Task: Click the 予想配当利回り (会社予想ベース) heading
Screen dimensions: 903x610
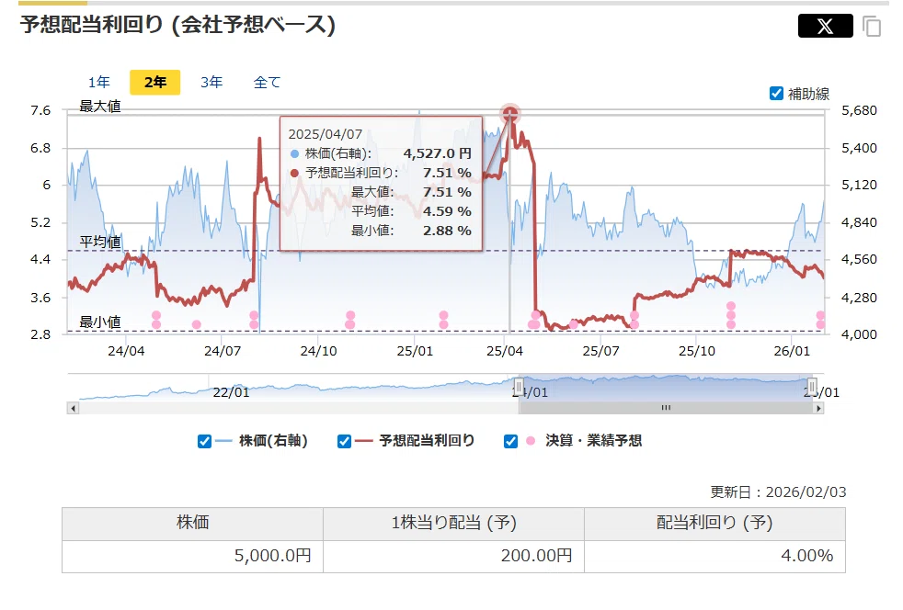Action: point(178,26)
